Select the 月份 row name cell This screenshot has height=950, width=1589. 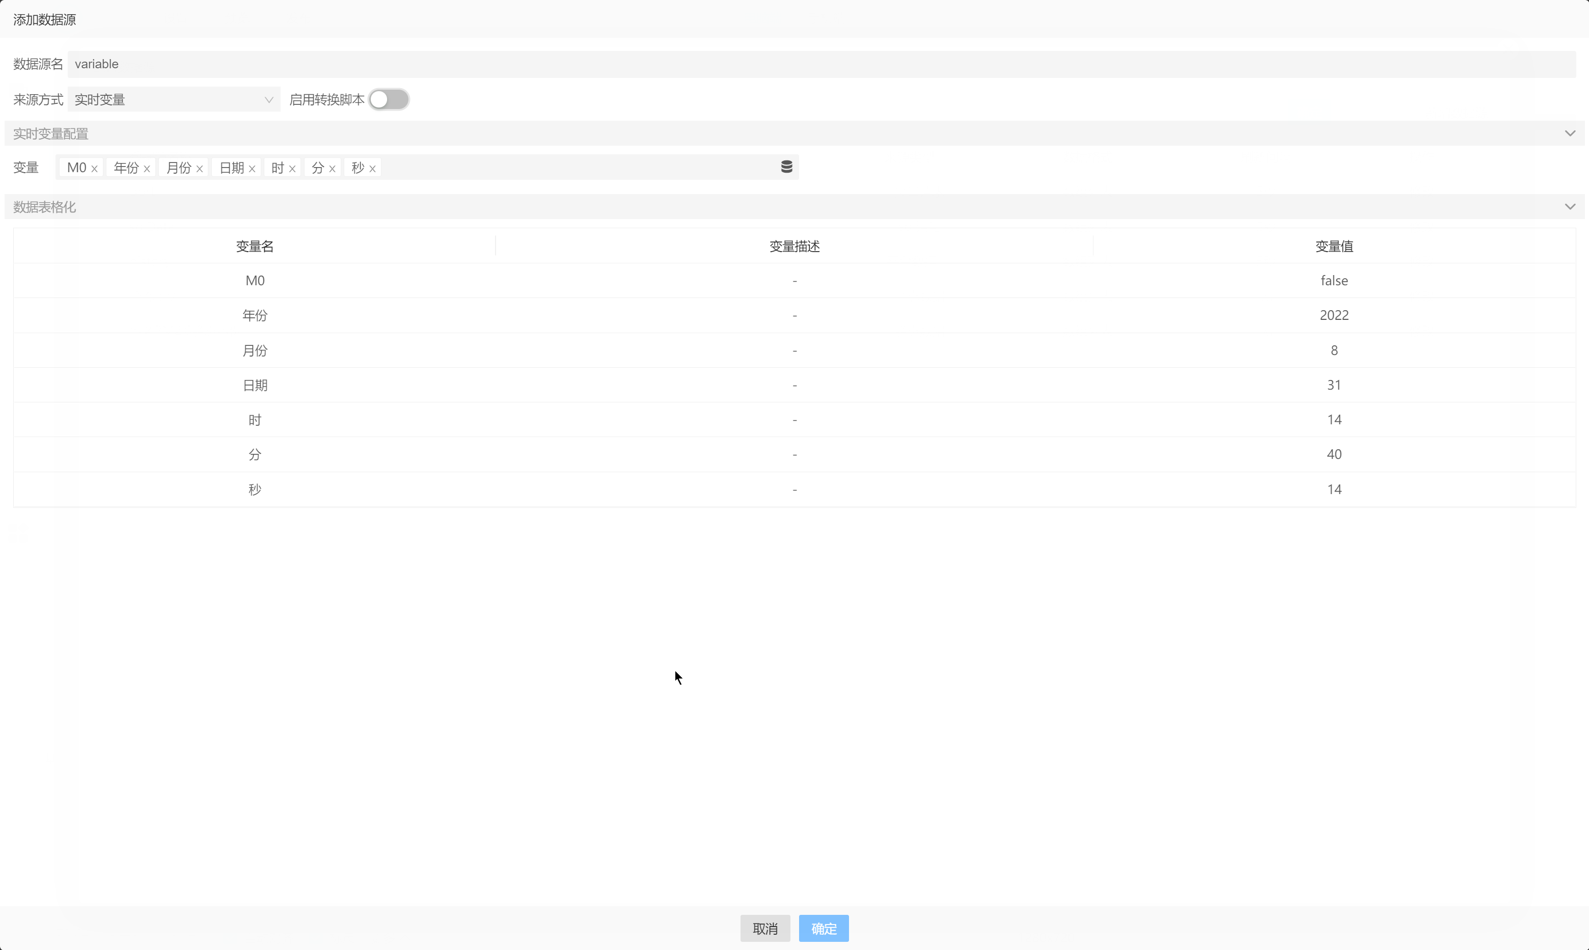[255, 350]
